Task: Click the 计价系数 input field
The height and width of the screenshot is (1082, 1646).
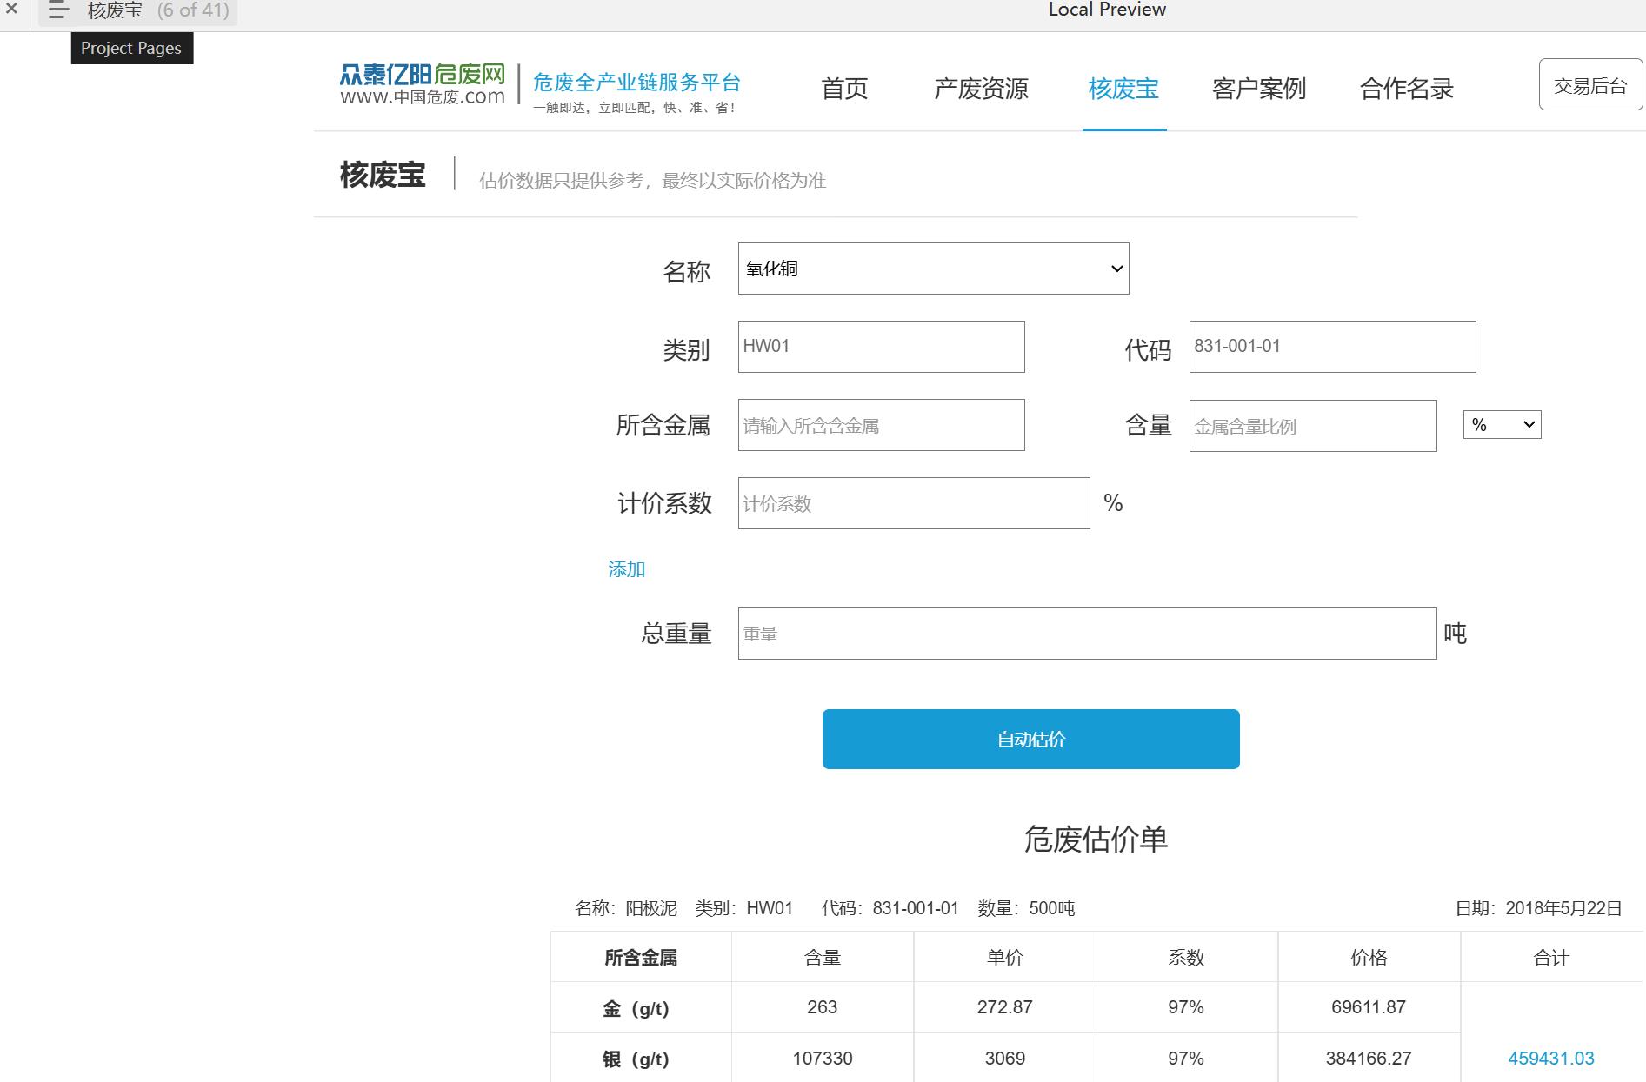Action: 914,503
